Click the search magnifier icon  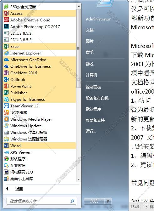click(x=72, y=201)
